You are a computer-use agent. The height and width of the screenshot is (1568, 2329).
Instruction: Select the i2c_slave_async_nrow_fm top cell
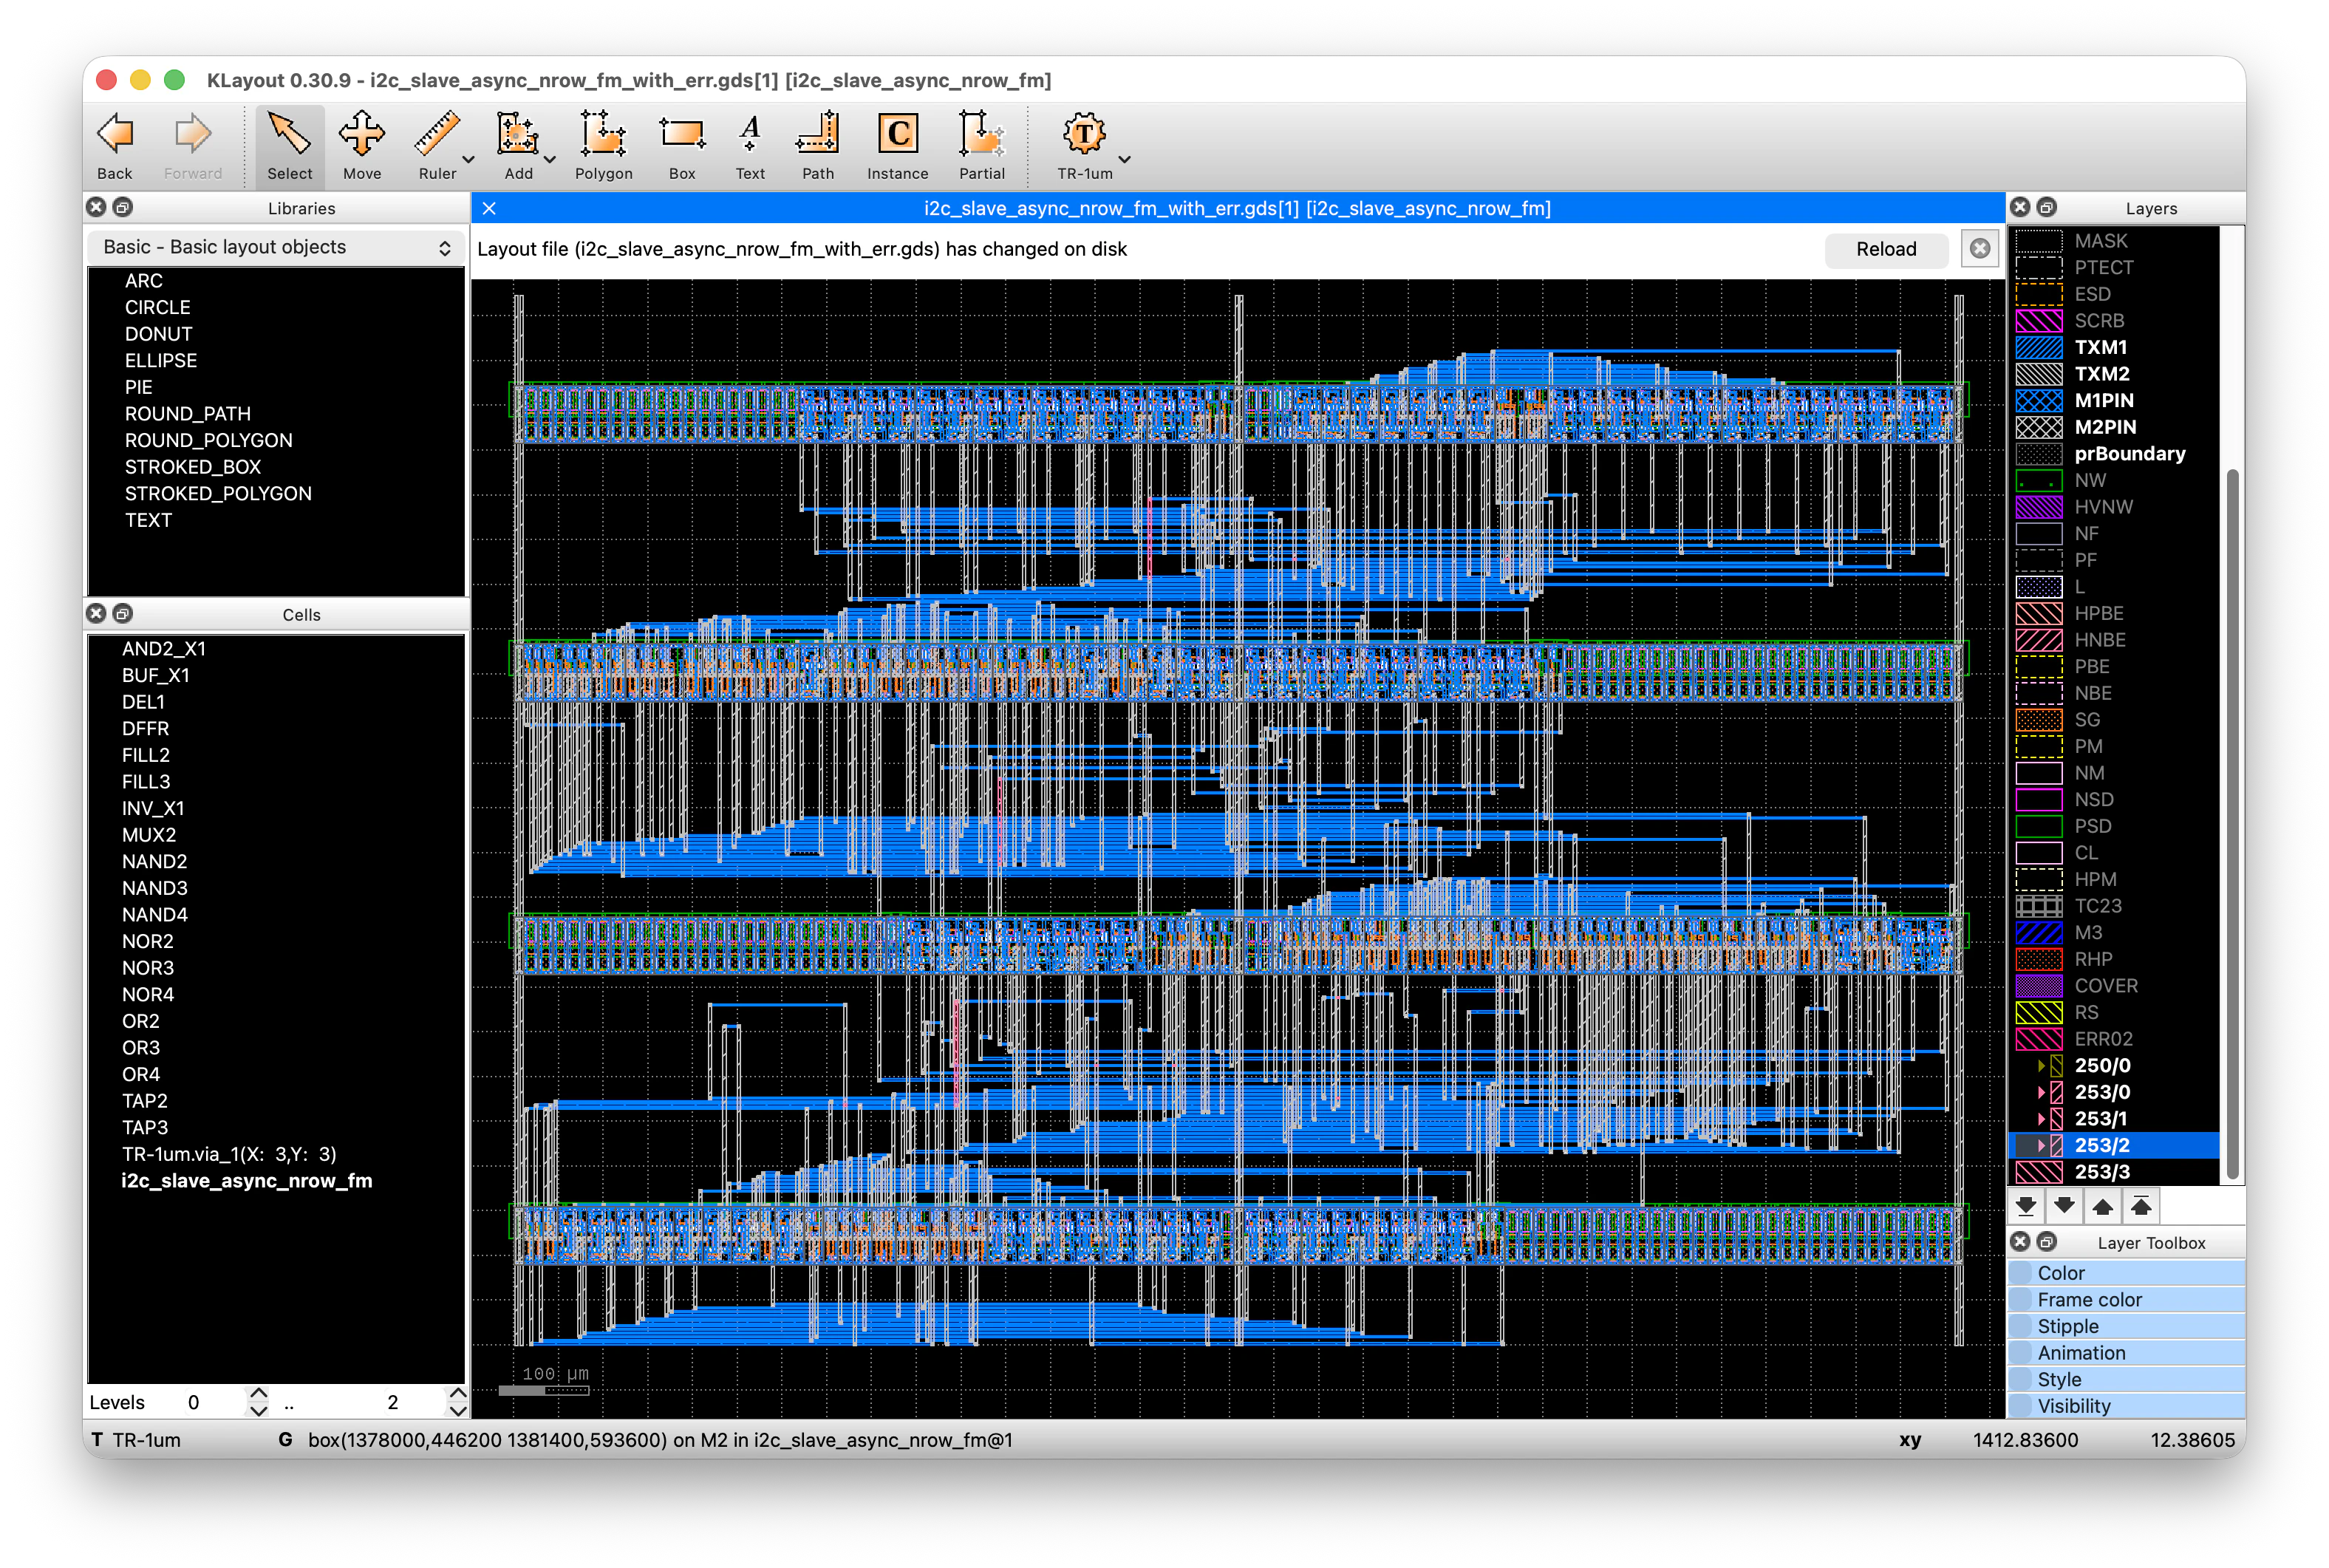247,1180
